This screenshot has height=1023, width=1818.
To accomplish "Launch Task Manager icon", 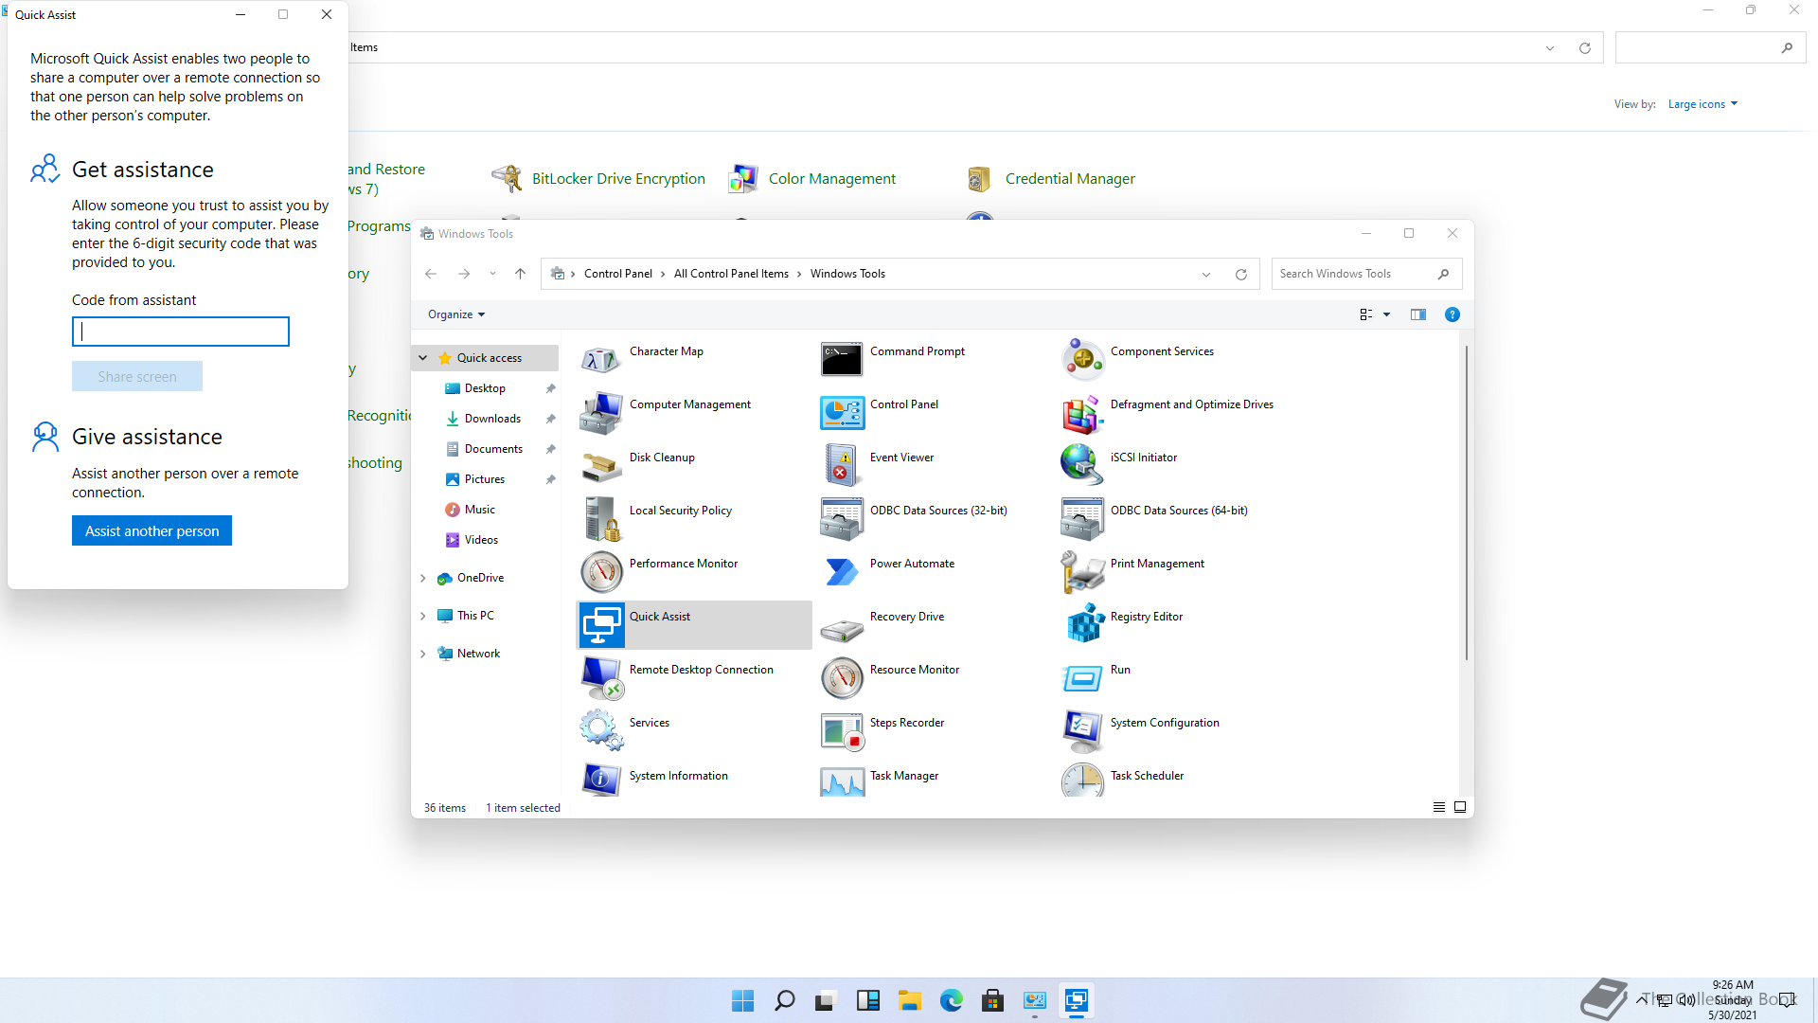I will point(841,780).
